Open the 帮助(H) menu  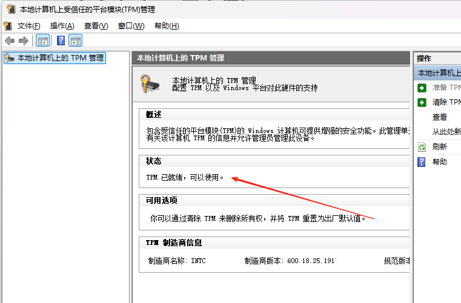[x=167, y=25]
